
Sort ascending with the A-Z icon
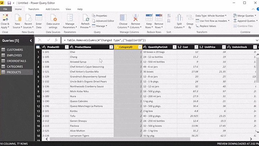[169, 16]
